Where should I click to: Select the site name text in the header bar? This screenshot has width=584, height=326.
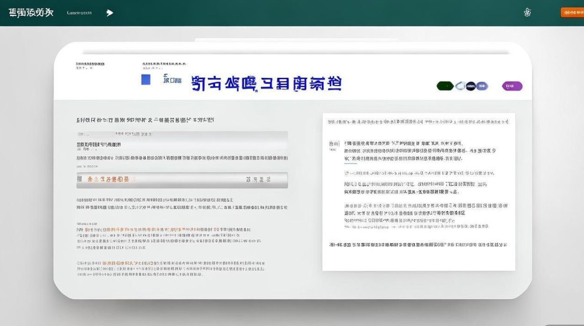pos(30,12)
